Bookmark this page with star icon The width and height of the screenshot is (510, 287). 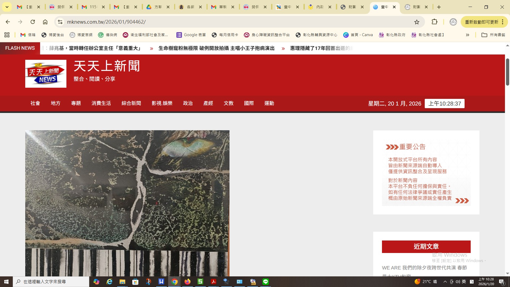click(416, 22)
